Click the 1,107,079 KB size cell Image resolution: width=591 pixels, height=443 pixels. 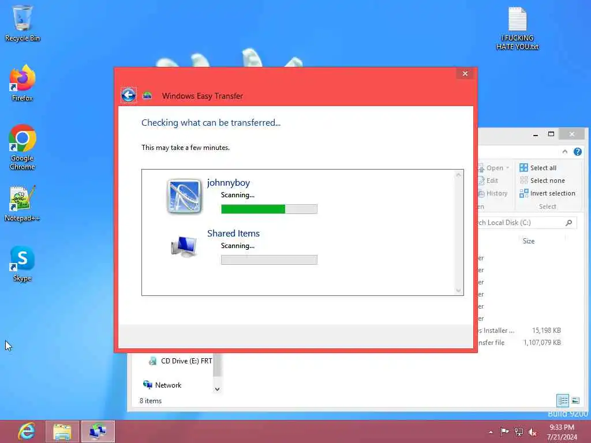click(542, 343)
